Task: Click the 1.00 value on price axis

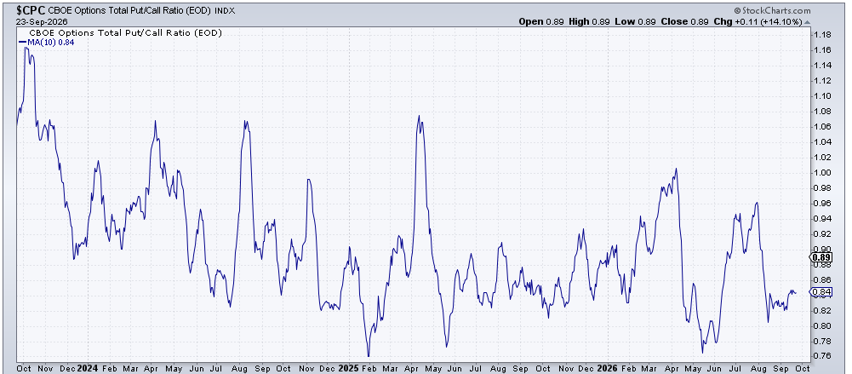Action: [x=823, y=173]
